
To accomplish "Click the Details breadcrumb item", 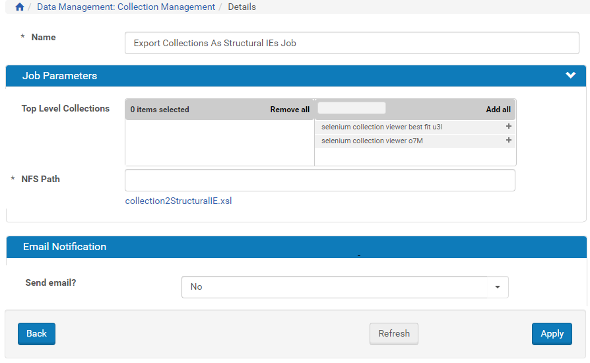I will tap(242, 7).
